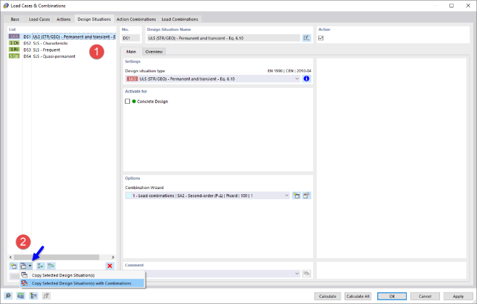
Task: Click the invert selection icon
Action: coord(51,266)
